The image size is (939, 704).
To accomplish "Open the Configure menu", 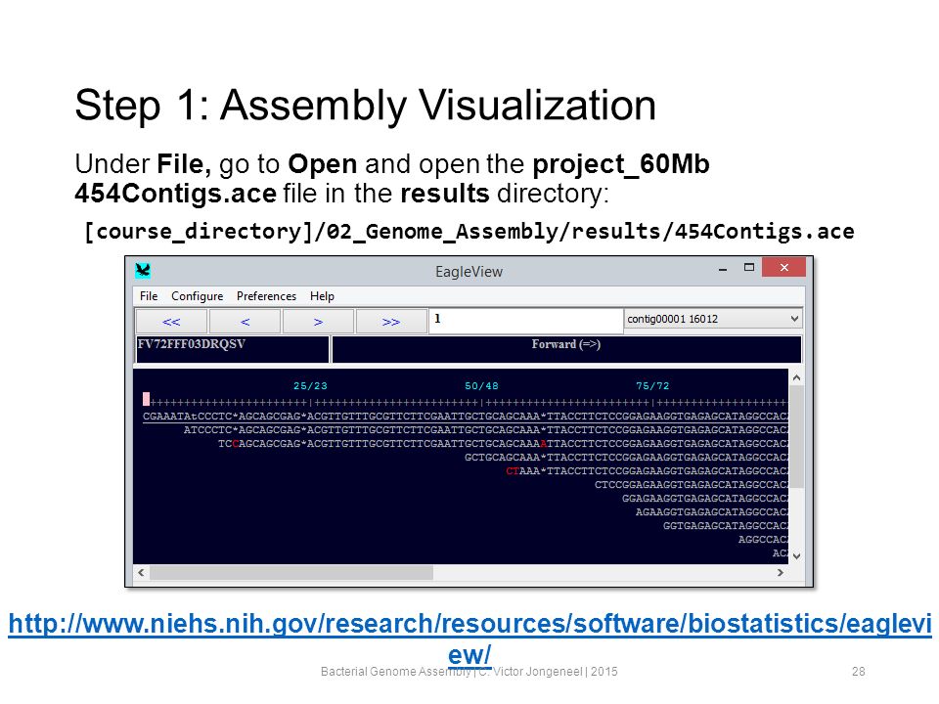I will point(197,296).
